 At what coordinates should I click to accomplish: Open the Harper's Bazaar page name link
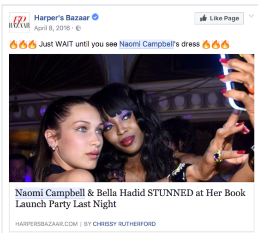pyautogui.click(x=62, y=18)
